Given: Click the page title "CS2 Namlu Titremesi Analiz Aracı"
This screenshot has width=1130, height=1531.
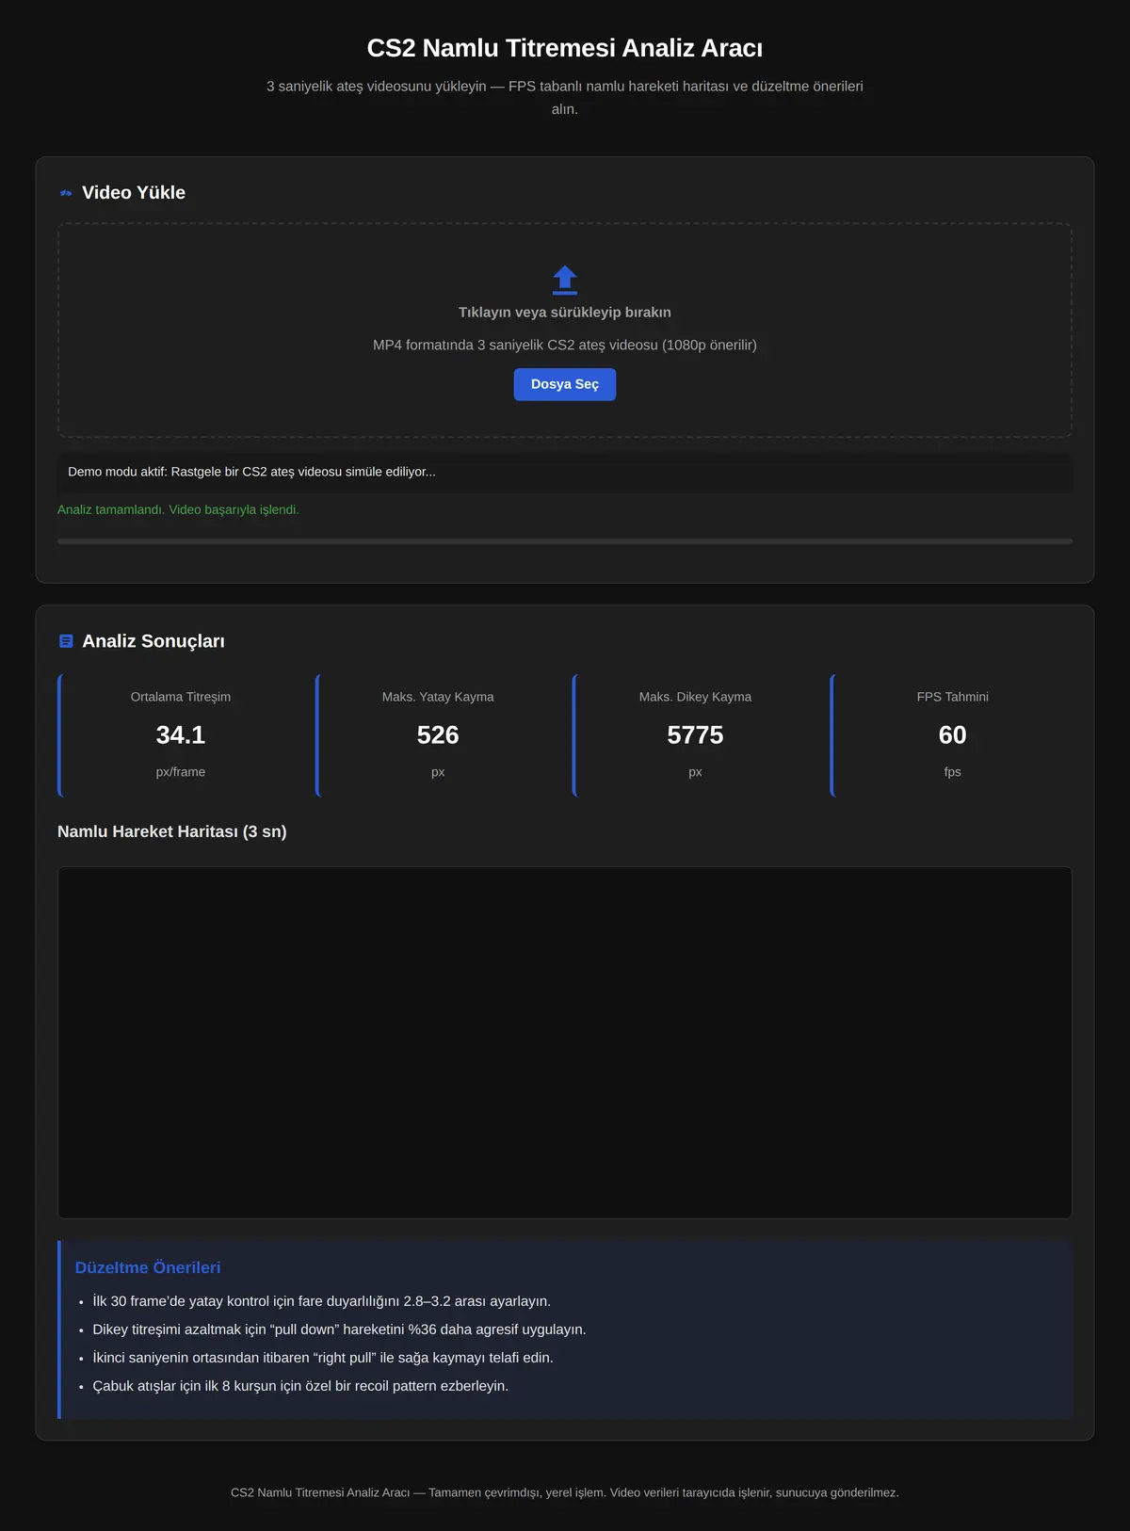Looking at the screenshot, I should coord(565,48).
